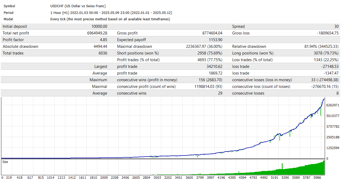Click the 6262971 axis label on chart

pyautogui.click(x=333, y=105)
